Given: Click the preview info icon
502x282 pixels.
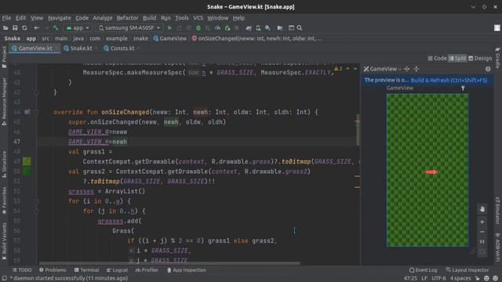Looking at the screenshot, I should [x=488, y=69].
